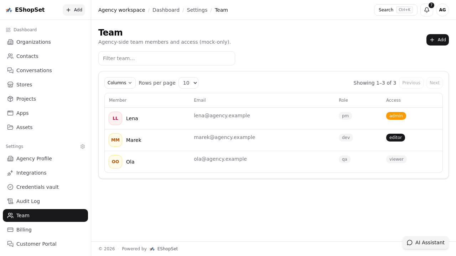The height and width of the screenshot is (256, 456).
Task: Open the Settings gear next to Settings header
Action: 83,146
